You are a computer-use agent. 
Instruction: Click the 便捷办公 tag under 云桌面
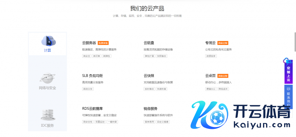point(211,89)
